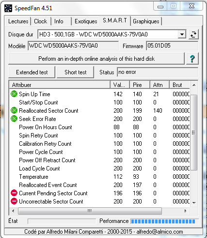Click the scroll up arrow of attribute list
Image resolution: width=207 pixels, height=238 pixels.
194,85
